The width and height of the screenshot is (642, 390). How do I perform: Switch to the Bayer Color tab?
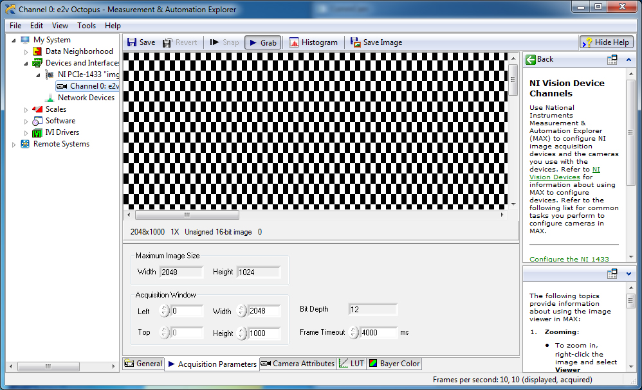[x=394, y=364]
